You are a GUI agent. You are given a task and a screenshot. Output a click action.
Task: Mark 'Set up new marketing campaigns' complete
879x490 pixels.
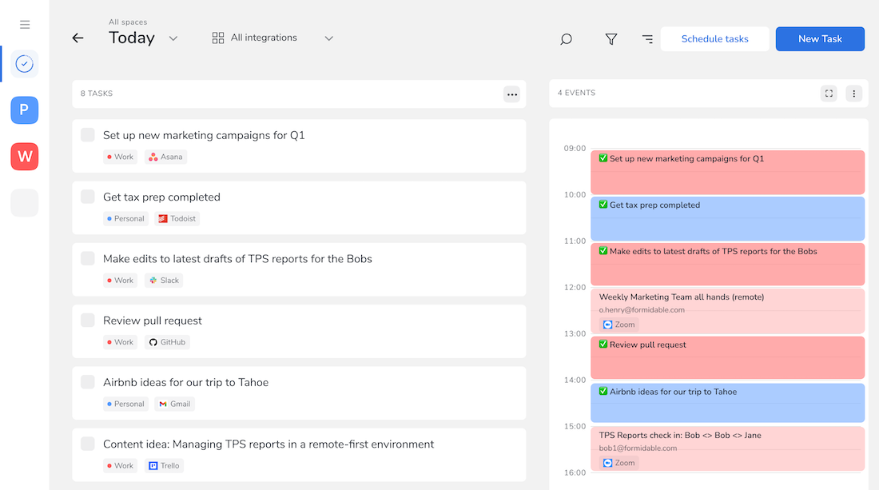tap(87, 135)
